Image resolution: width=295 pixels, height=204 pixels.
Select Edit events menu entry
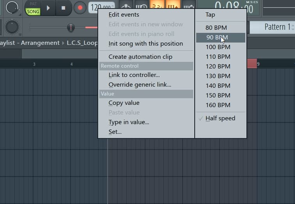pyautogui.click(x=124, y=15)
